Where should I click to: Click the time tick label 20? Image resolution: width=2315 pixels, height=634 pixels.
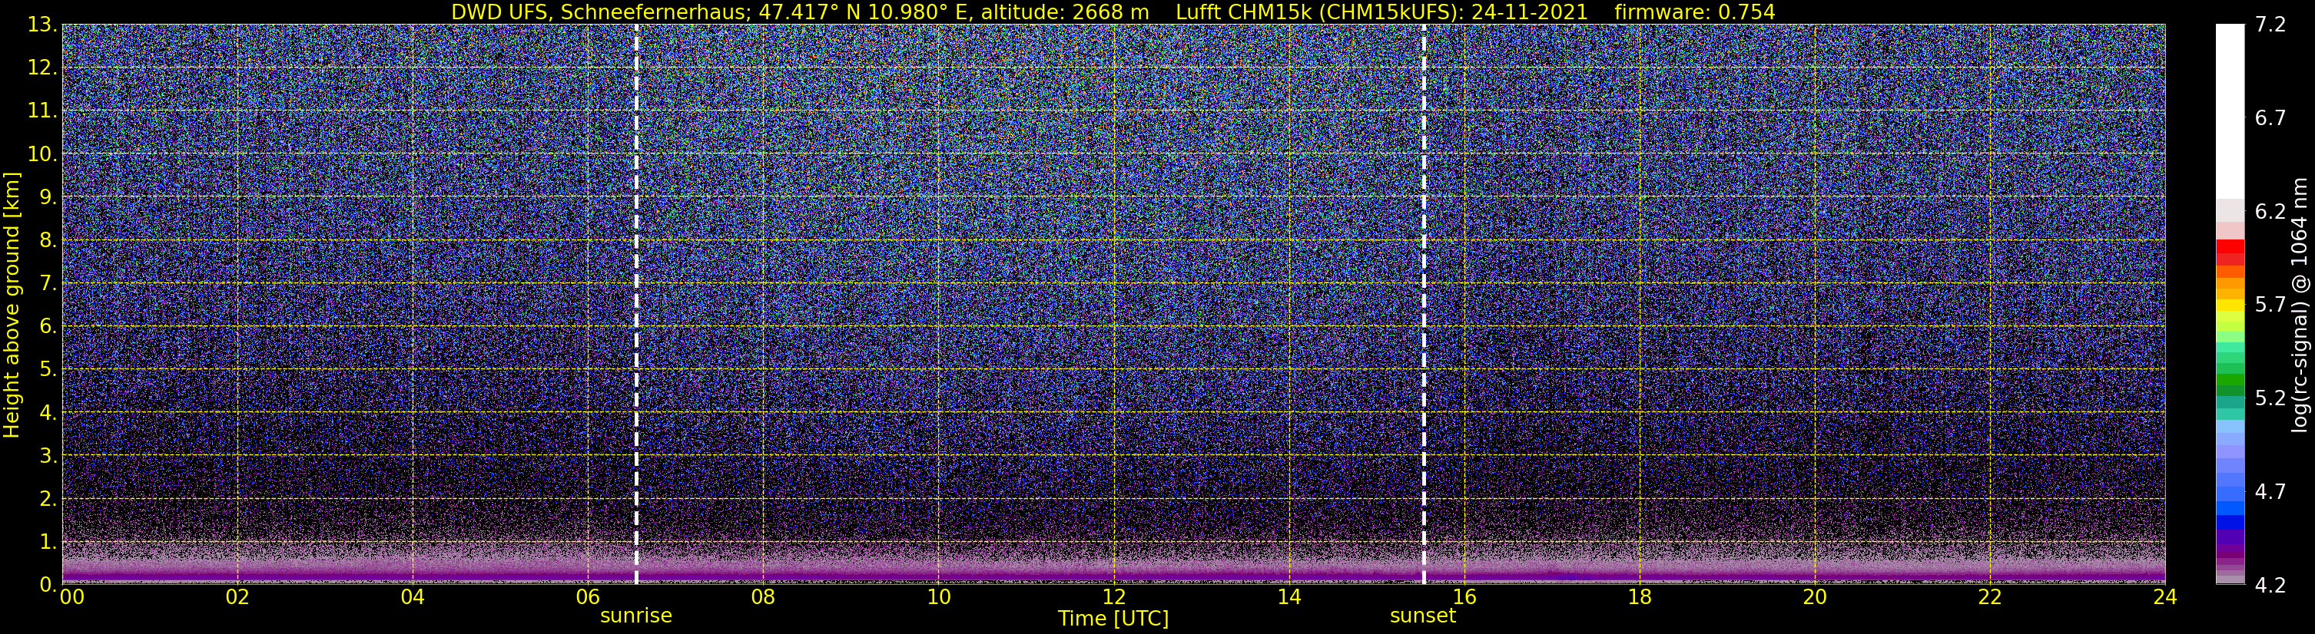(1815, 598)
